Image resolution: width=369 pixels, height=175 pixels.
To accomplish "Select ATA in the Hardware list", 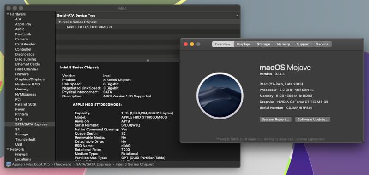I will click(x=18, y=19).
